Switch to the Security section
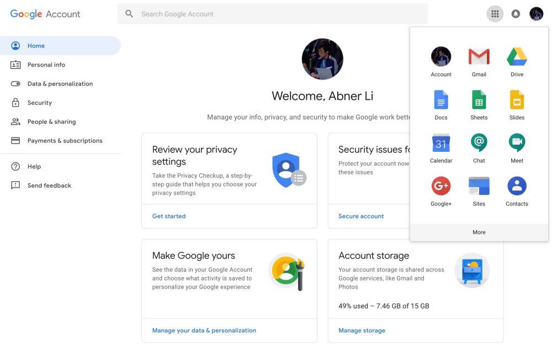Screen dimensions: 552x345 pyautogui.click(x=39, y=102)
